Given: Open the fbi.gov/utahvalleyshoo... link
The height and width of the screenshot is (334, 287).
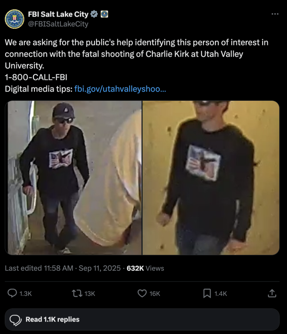Looking at the screenshot, I should (120, 89).
